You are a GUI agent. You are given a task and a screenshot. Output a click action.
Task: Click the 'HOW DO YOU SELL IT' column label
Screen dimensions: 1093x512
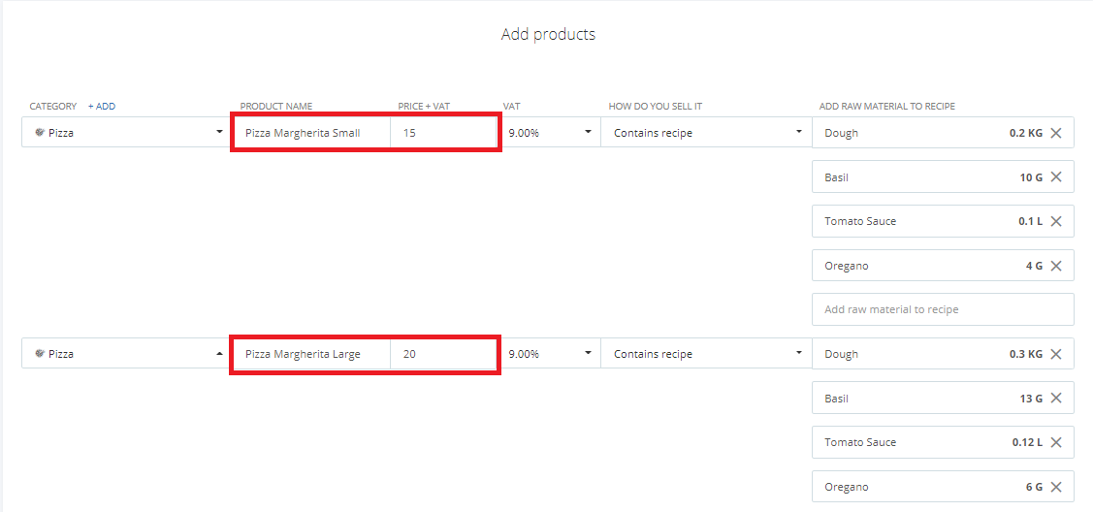coord(654,106)
